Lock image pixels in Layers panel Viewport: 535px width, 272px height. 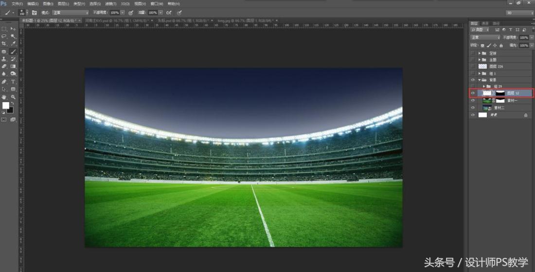coord(489,45)
